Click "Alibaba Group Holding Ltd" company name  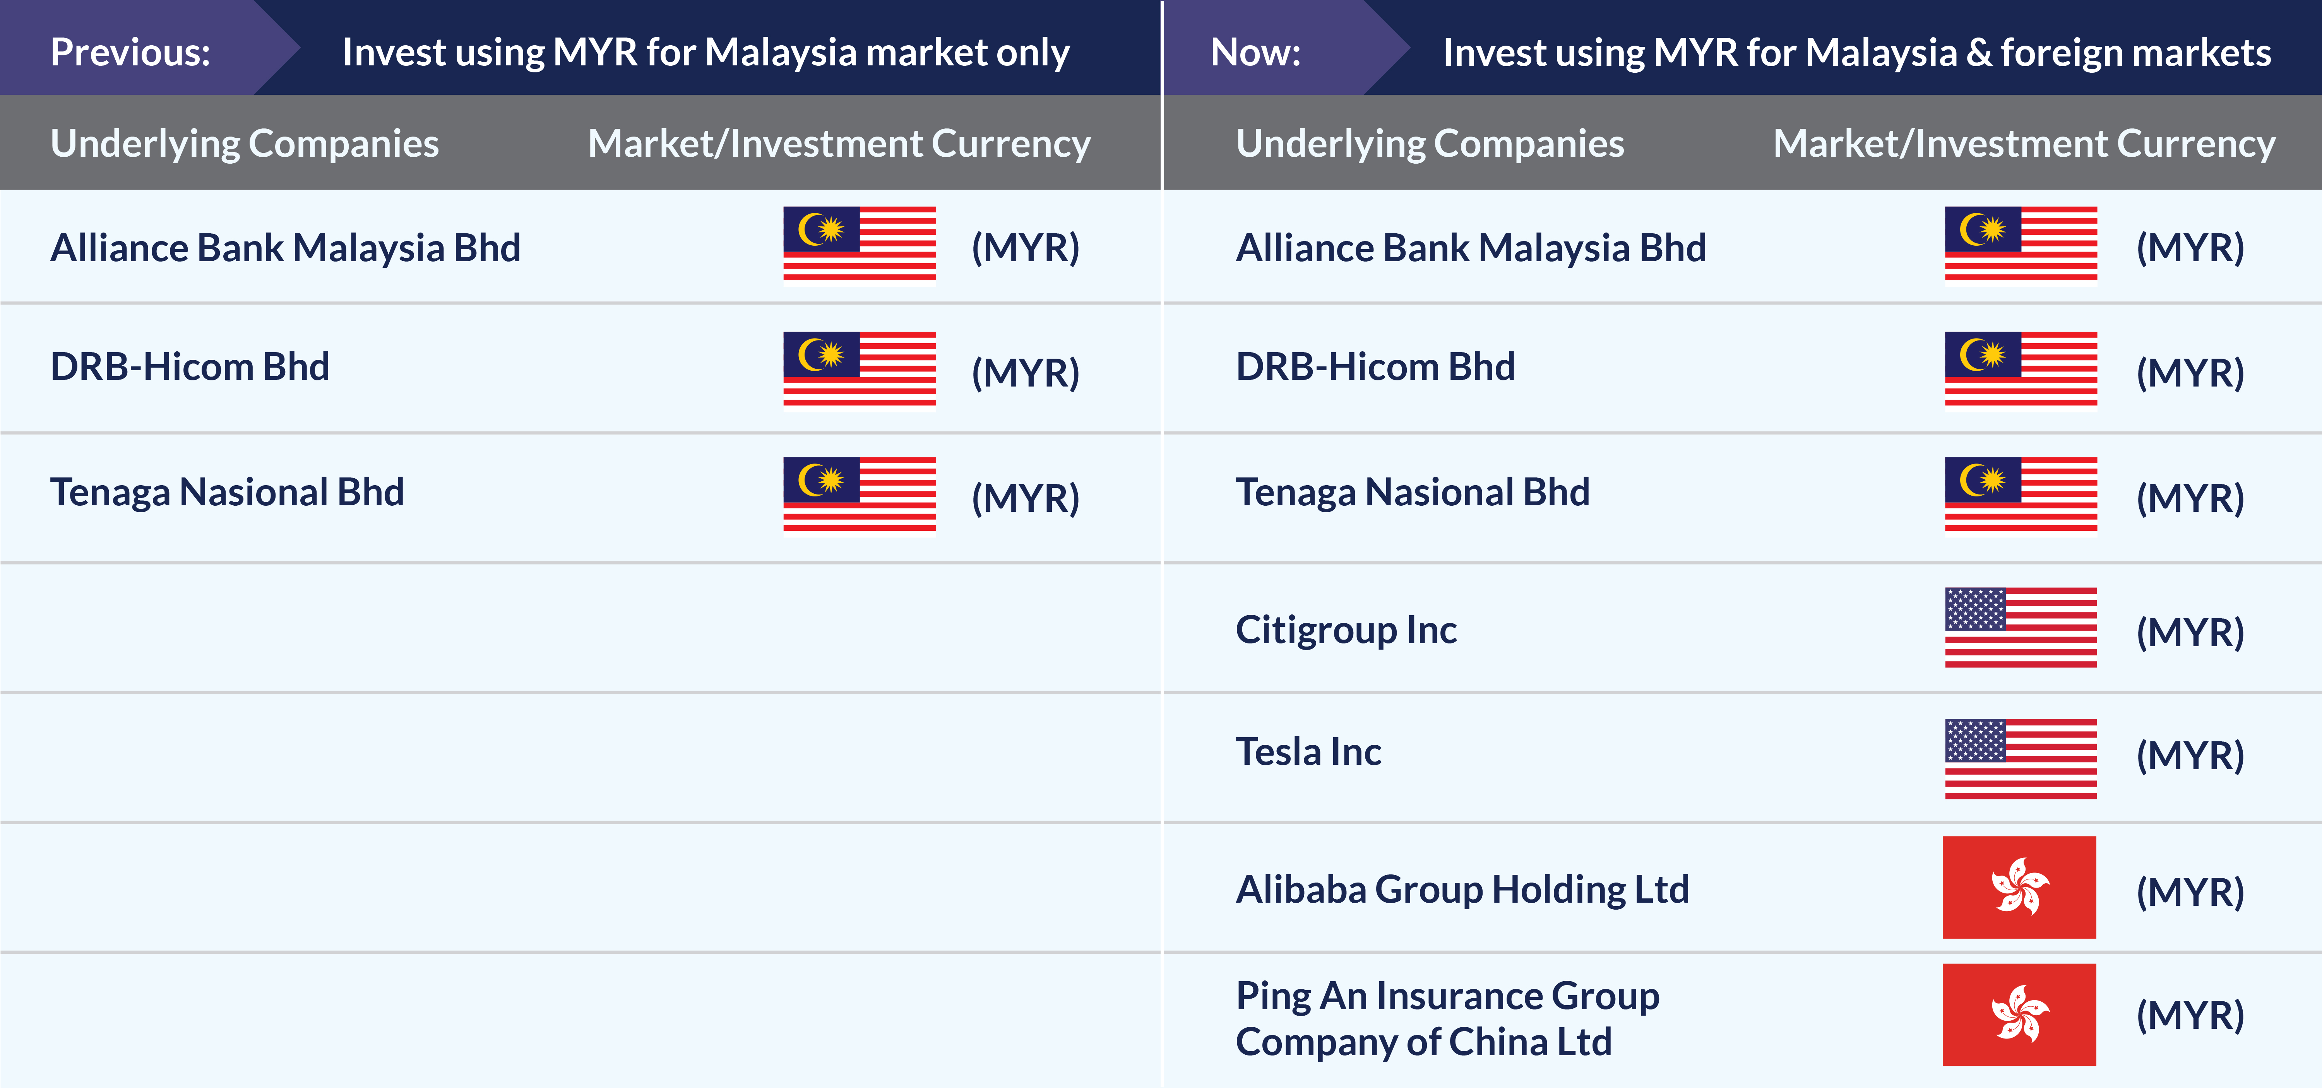1462,890
